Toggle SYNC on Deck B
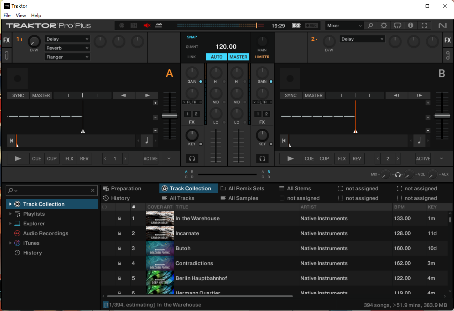This screenshot has height=311, width=454. point(291,95)
